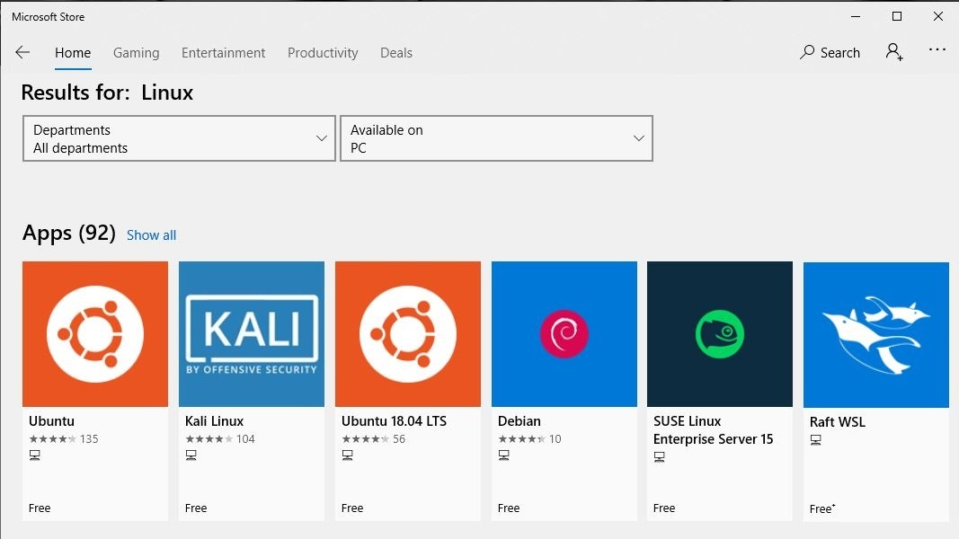
Task: Select the Home tab
Action: click(73, 53)
